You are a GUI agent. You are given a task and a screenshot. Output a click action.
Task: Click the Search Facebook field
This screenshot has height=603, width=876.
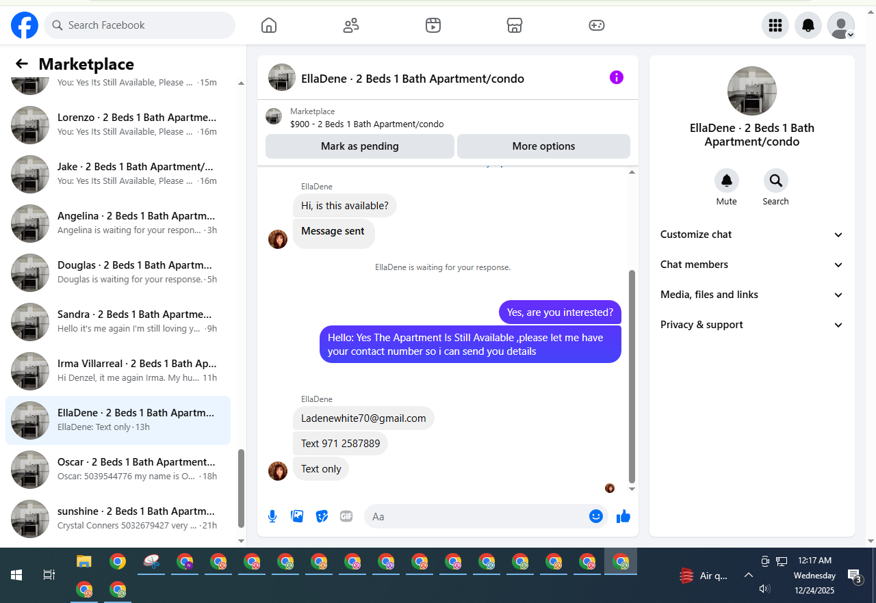(x=140, y=25)
